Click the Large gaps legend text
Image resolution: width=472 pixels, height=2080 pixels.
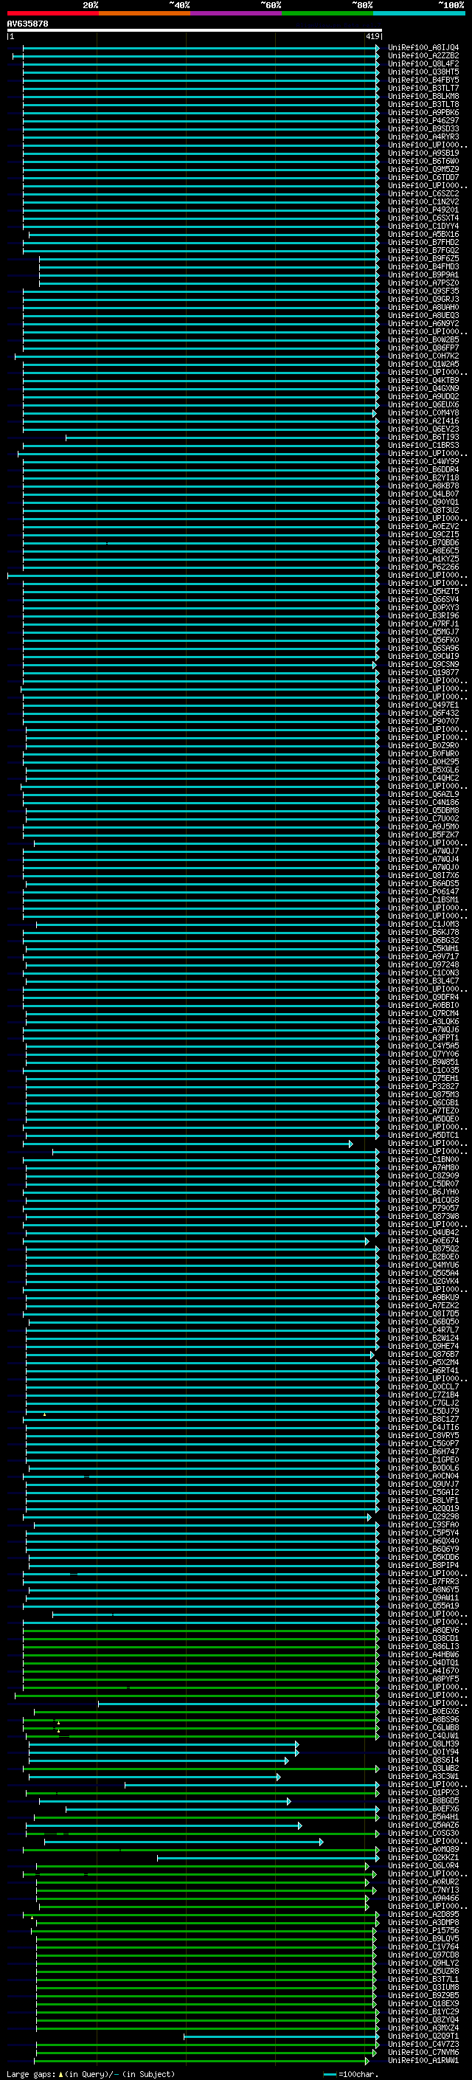(91, 2073)
